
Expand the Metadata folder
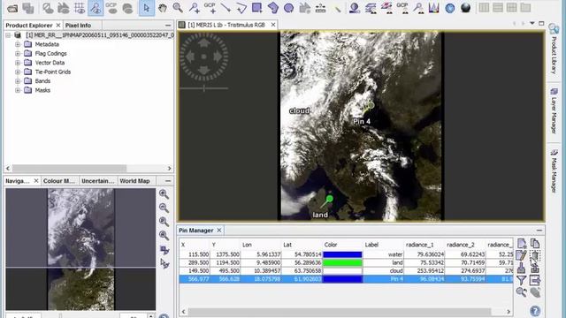(x=18, y=44)
